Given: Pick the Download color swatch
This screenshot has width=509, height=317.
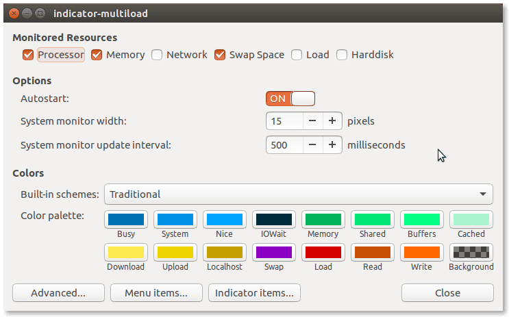Looking at the screenshot, I should tap(126, 253).
